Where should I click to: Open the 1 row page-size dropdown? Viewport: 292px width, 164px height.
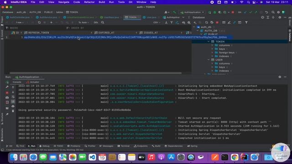coord(20,22)
